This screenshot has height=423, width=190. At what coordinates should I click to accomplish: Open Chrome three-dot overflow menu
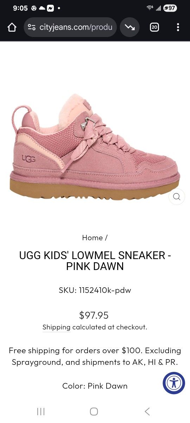(178, 27)
